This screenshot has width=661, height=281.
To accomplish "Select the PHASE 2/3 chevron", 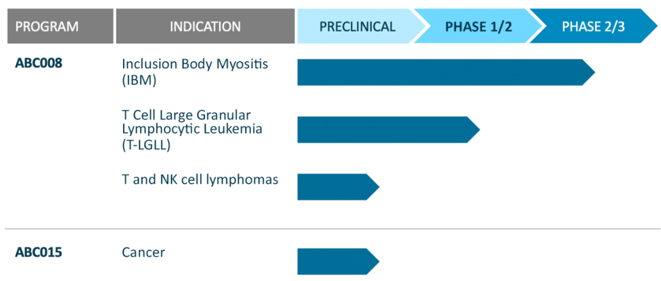I will (x=592, y=26).
